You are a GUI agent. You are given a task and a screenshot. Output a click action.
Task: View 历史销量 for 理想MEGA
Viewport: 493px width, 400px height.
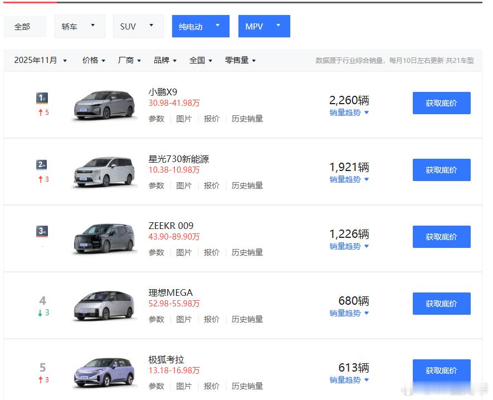[x=247, y=319]
